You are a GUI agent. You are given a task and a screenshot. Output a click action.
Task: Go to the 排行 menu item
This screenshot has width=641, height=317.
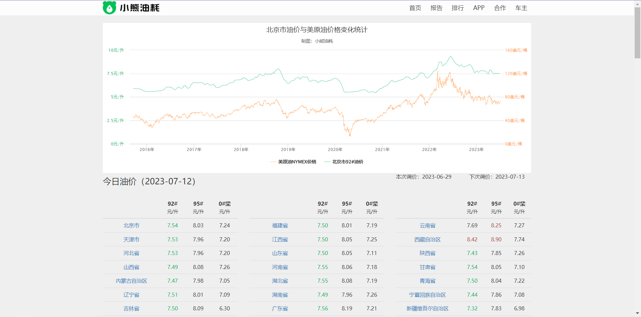tap(458, 8)
